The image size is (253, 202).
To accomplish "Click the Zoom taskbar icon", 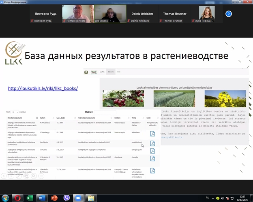I will click(x=79, y=198).
